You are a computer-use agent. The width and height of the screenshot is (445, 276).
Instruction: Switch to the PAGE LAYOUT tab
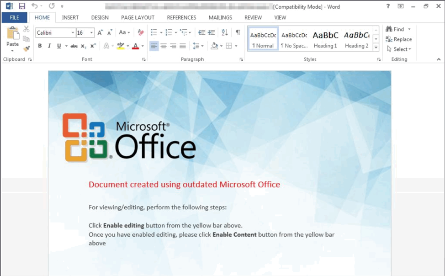[x=138, y=18]
